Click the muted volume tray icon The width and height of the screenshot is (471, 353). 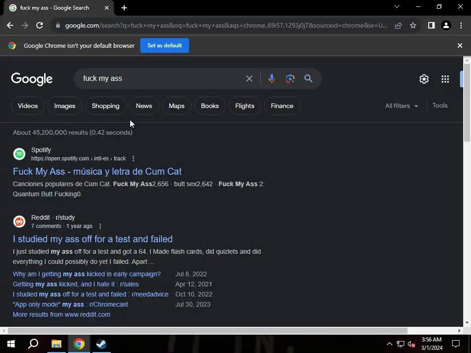[x=411, y=344]
